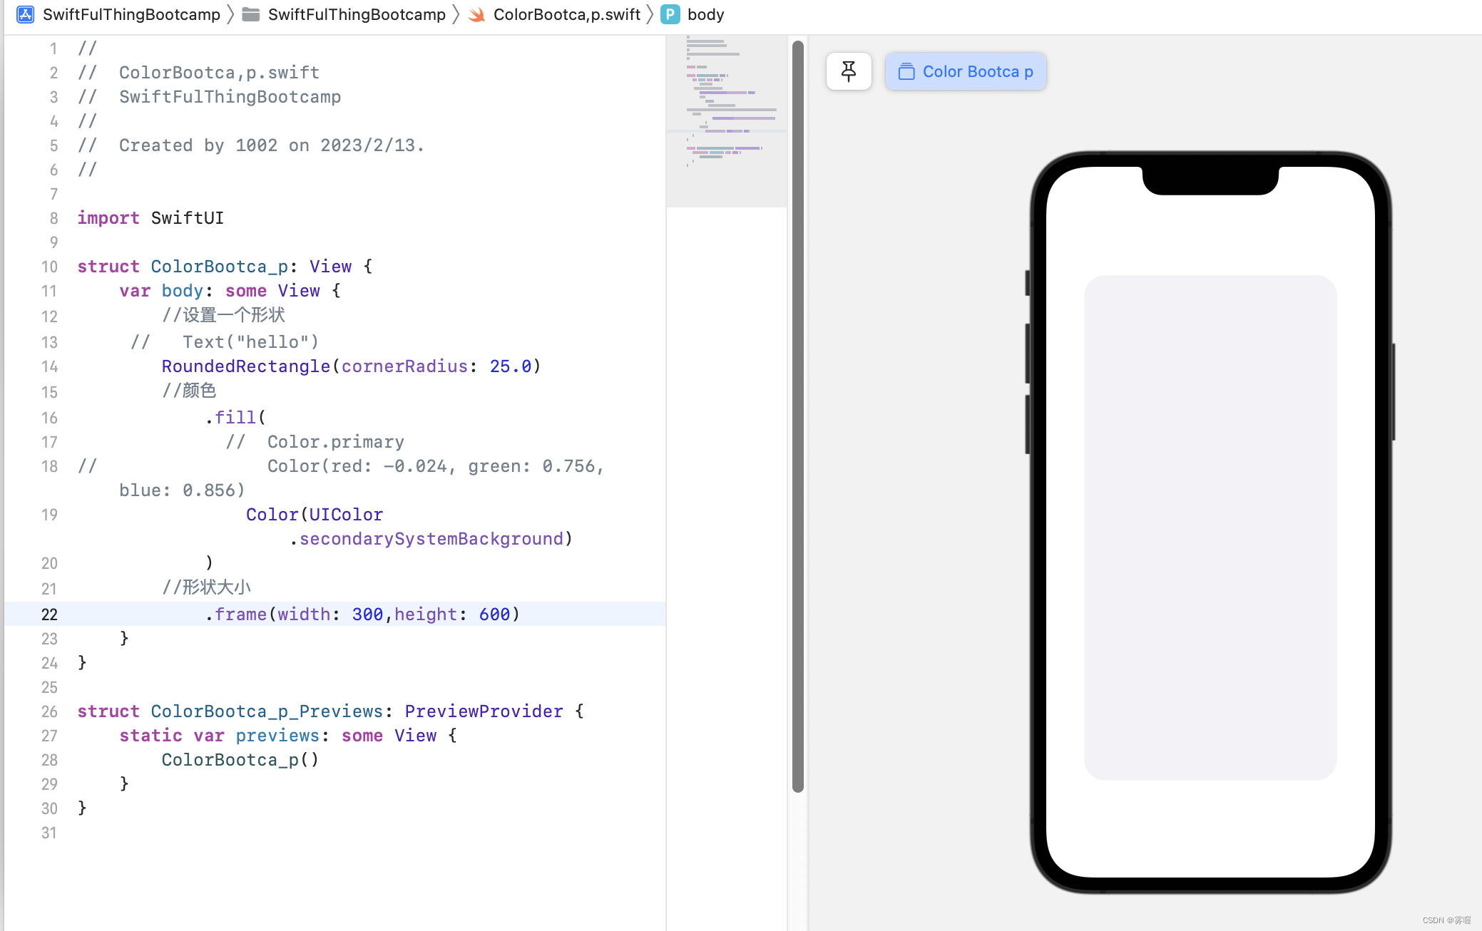Viewport: 1482px width, 931px height.
Task: Open SwiftFulThingBootcamp folder breadcrumb item
Action: pos(357,14)
